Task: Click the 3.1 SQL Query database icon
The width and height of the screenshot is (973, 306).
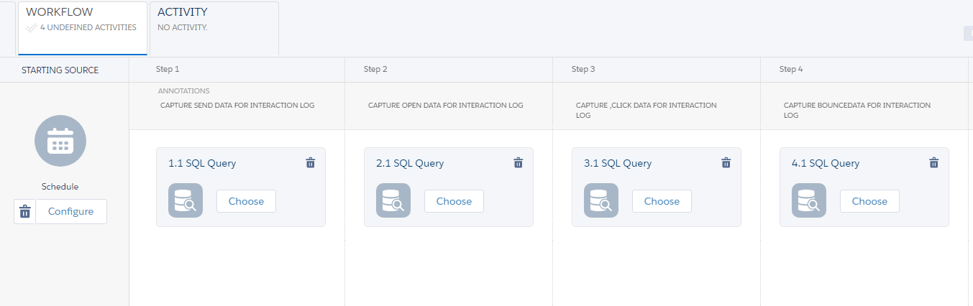Action: coord(601,200)
